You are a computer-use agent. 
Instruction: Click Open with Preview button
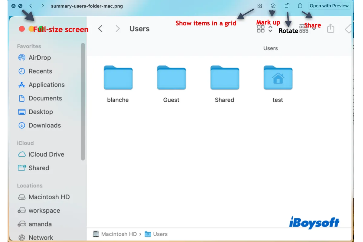(329, 6)
